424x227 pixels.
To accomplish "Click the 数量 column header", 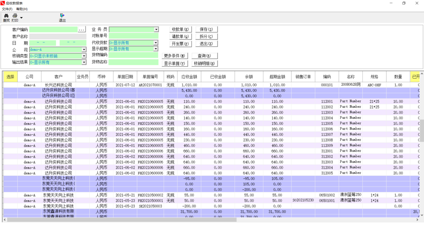I will pyautogui.click(x=398, y=77).
